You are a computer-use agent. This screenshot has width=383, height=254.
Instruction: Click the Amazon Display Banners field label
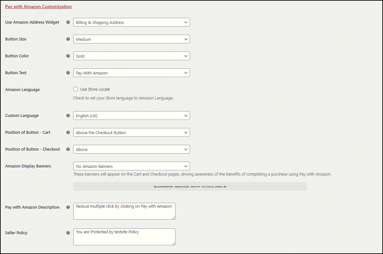(28, 166)
